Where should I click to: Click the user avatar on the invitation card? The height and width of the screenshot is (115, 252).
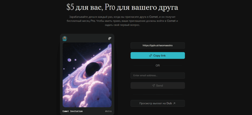point(65,38)
